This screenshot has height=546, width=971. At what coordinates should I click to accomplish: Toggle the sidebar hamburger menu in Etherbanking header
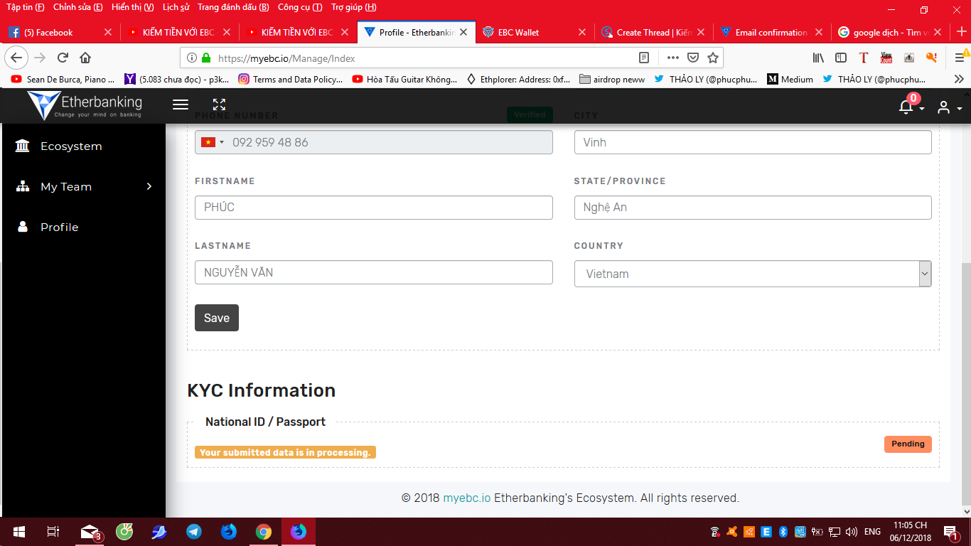[181, 105]
